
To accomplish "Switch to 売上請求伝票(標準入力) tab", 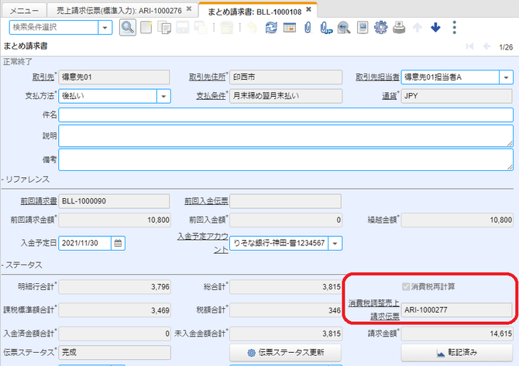I will tap(119, 11).
